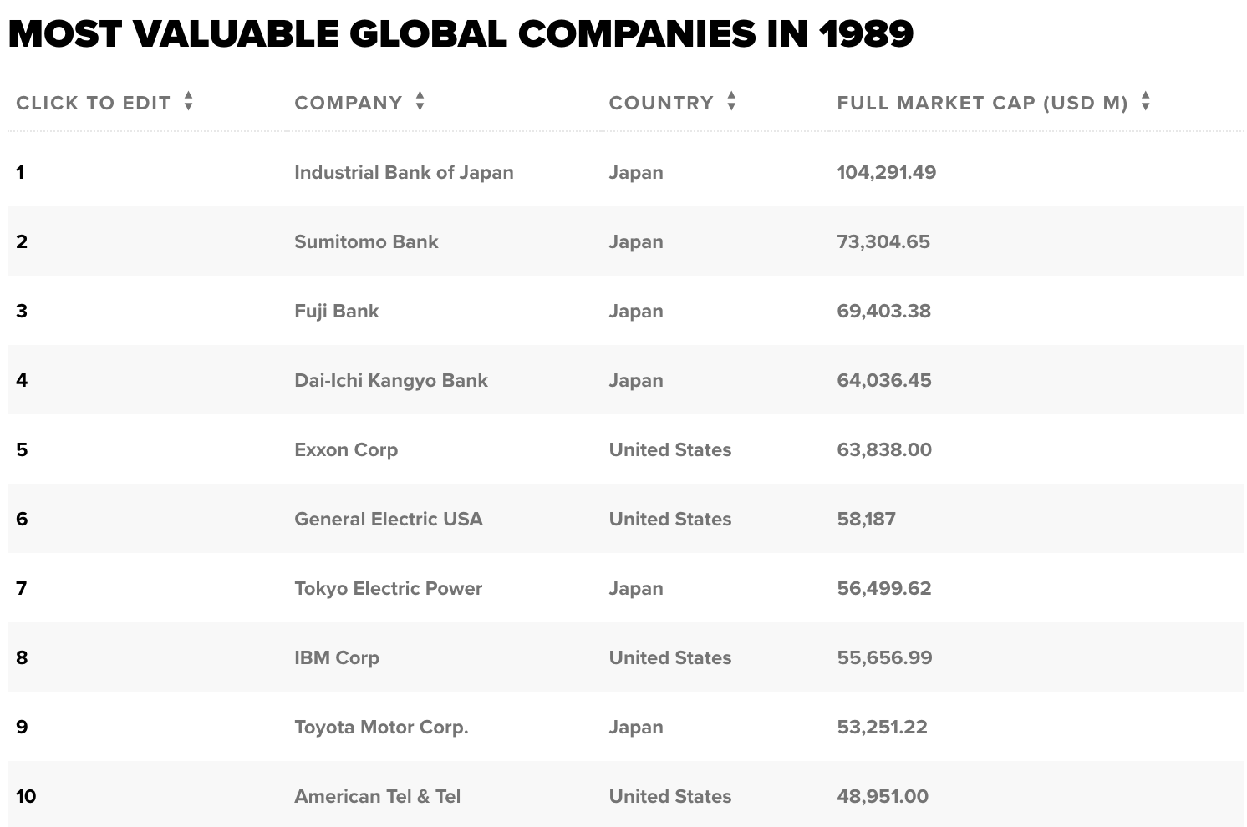
Task: Click sort arrows beside FULL MARKET CAP header
Action: pos(1146,101)
